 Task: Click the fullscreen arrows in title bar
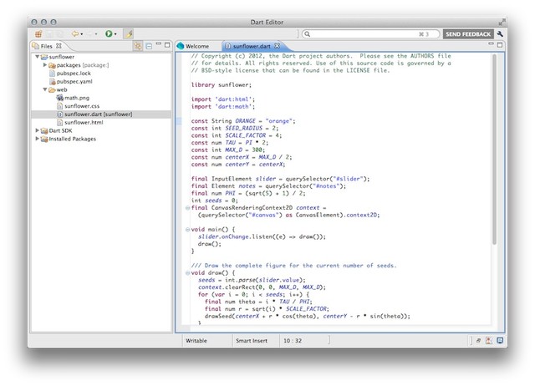coord(502,23)
